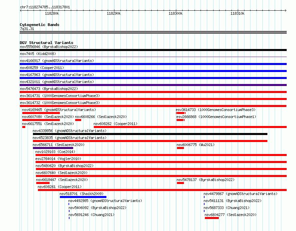Open nsv6604277 (Sedlazeck2020) label
Image resolution: width=296 pixels, height=231 pixels.
pyautogui.click(x=230, y=215)
